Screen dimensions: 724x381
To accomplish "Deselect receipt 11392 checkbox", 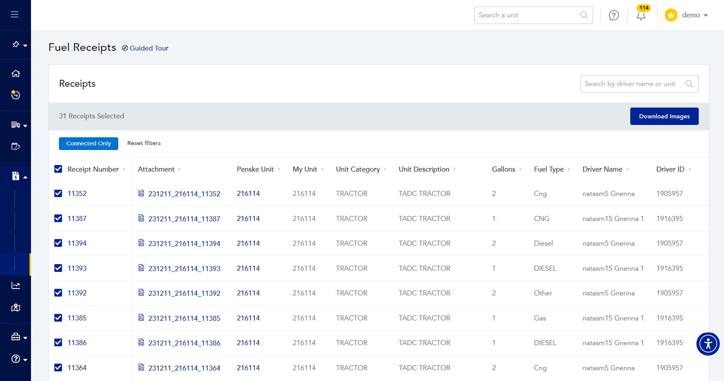I will (58, 293).
